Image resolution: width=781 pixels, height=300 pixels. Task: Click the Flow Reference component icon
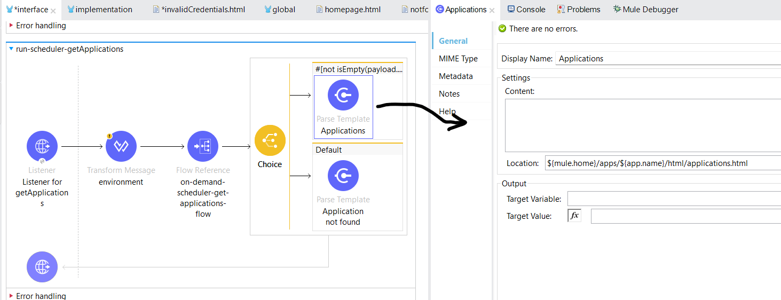[203, 146]
